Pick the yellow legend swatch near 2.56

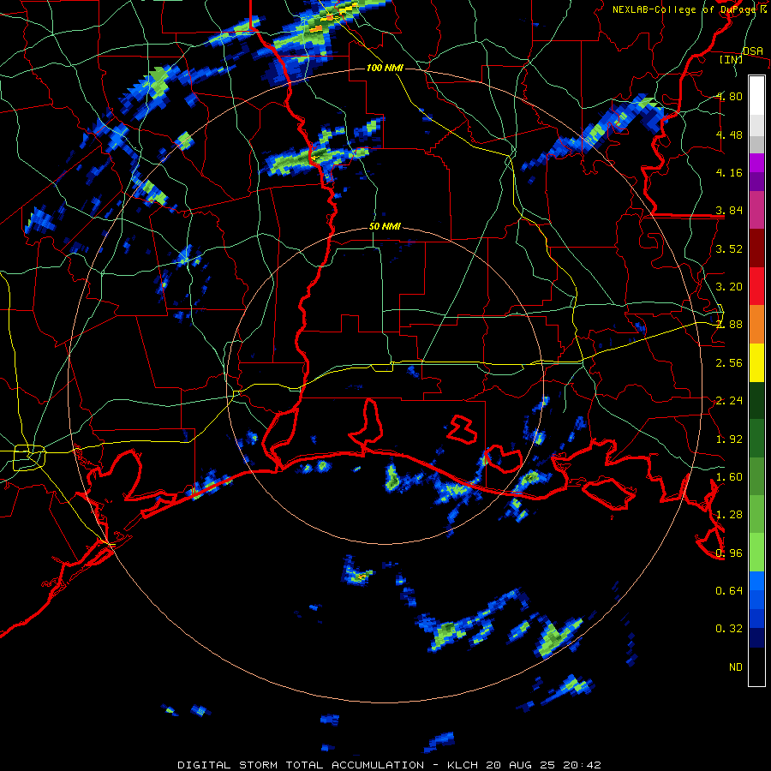pyautogui.click(x=756, y=362)
